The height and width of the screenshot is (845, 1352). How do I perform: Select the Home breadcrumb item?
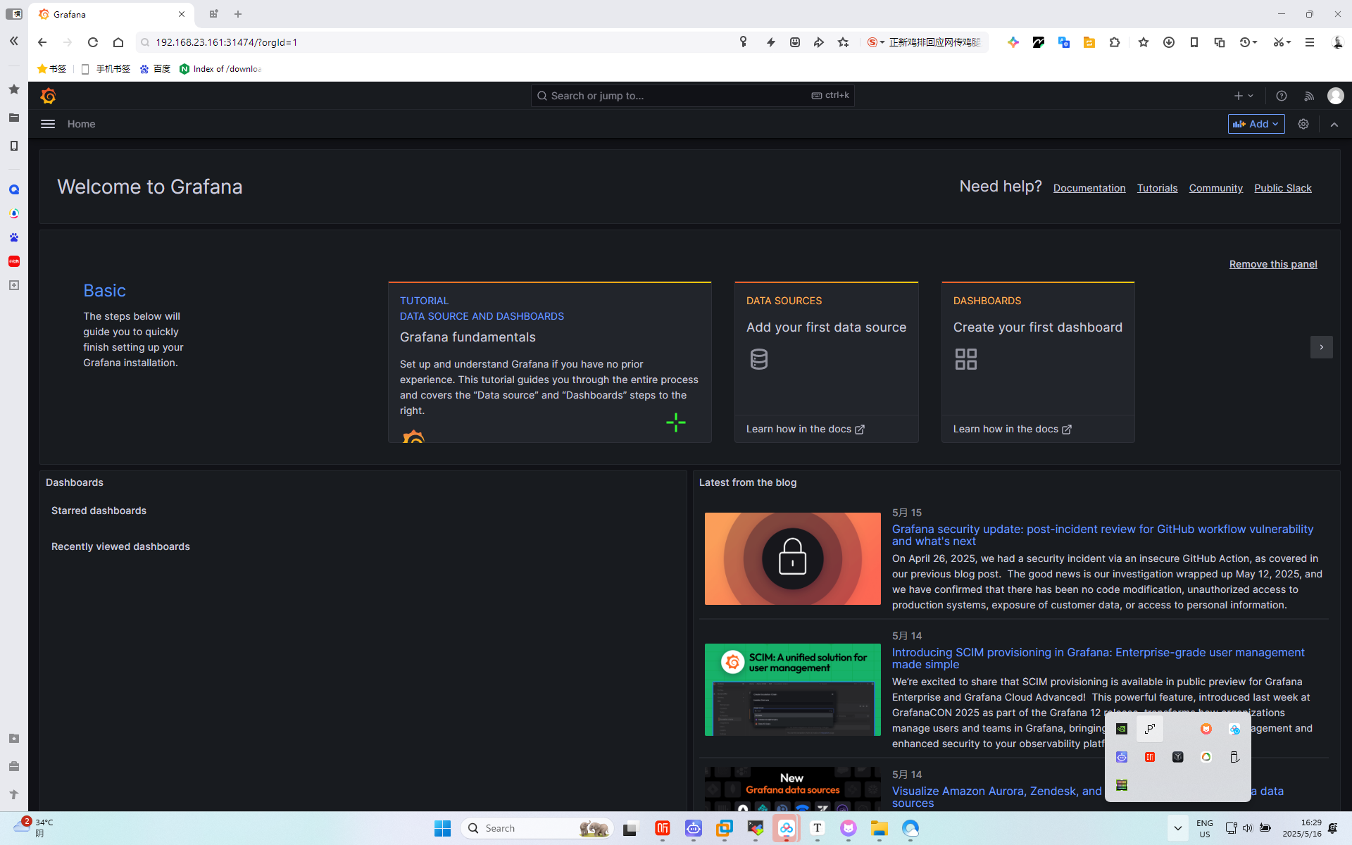81,124
